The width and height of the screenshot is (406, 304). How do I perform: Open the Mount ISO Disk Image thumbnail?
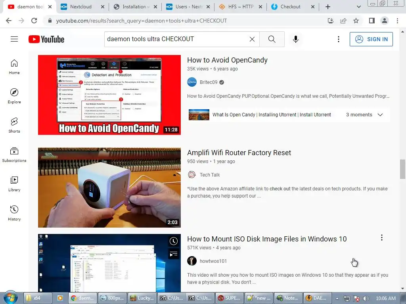tap(109, 263)
